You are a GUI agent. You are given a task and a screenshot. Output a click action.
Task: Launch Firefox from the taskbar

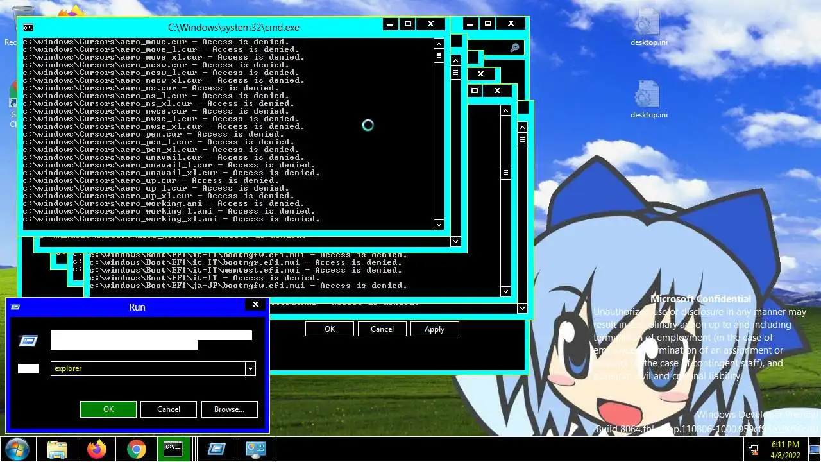(97, 449)
